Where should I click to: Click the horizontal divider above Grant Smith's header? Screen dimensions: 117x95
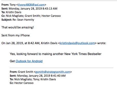point(61,68)
